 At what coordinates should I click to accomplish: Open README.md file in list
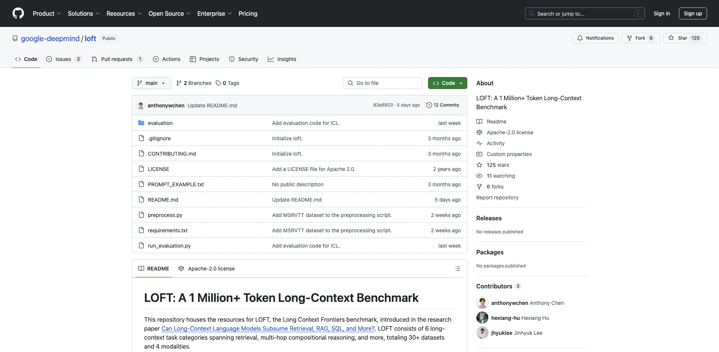point(163,200)
